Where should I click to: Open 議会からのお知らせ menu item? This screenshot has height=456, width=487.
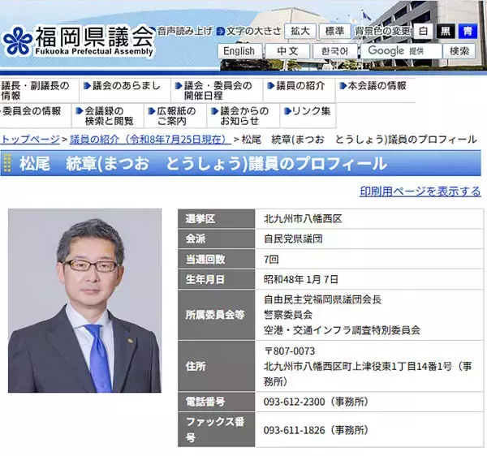click(x=243, y=116)
